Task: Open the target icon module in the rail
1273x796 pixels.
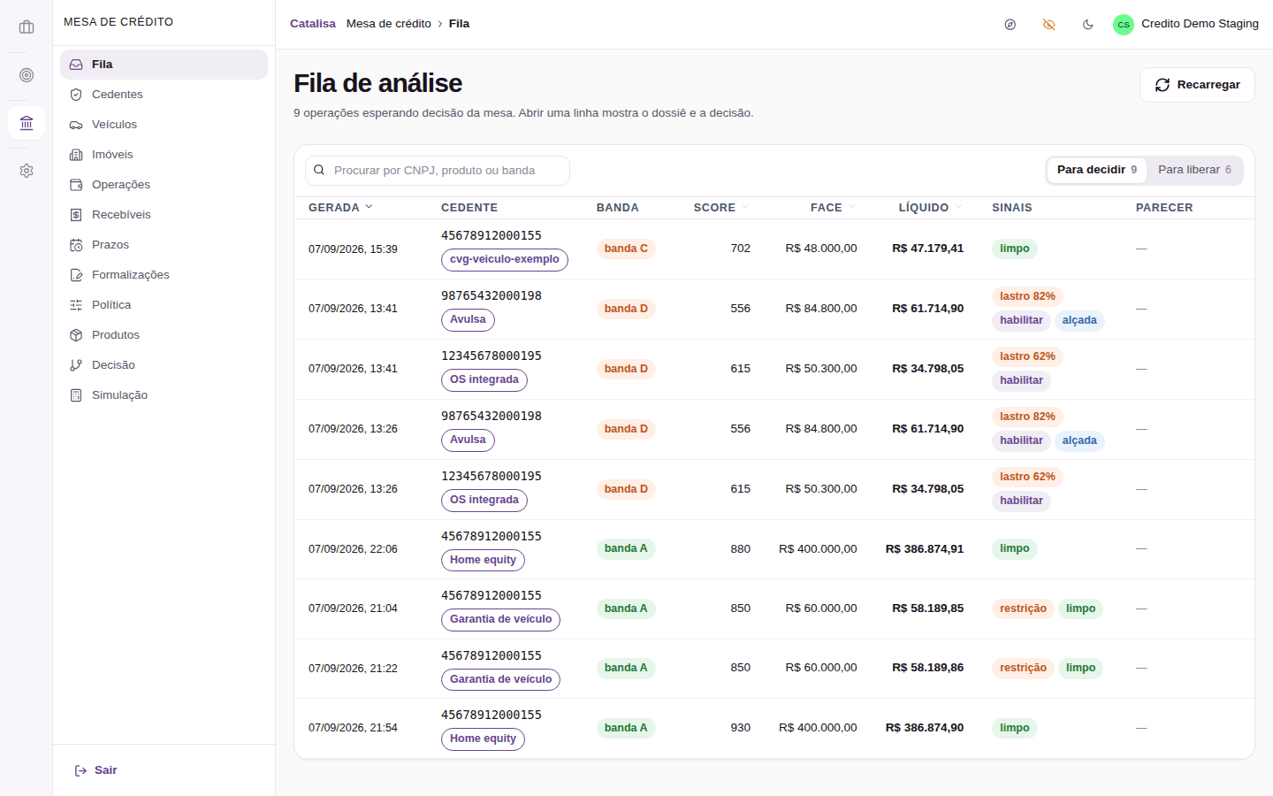Action: [27, 75]
